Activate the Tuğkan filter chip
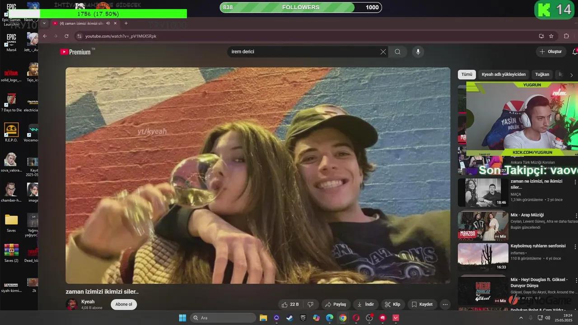578x325 pixels. (542, 74)
